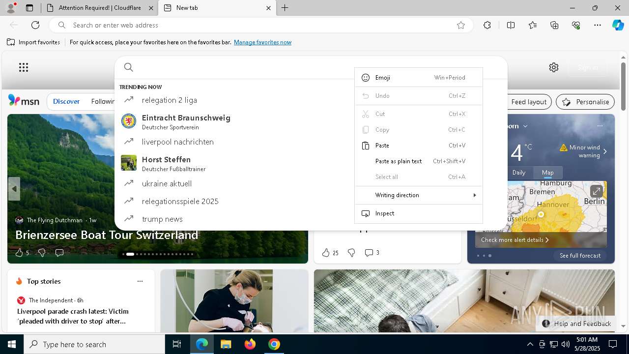Screen dimensions: 629x354
Task: Open page settings gear icon
Action: pyautogui.click(x=554, y=67)
